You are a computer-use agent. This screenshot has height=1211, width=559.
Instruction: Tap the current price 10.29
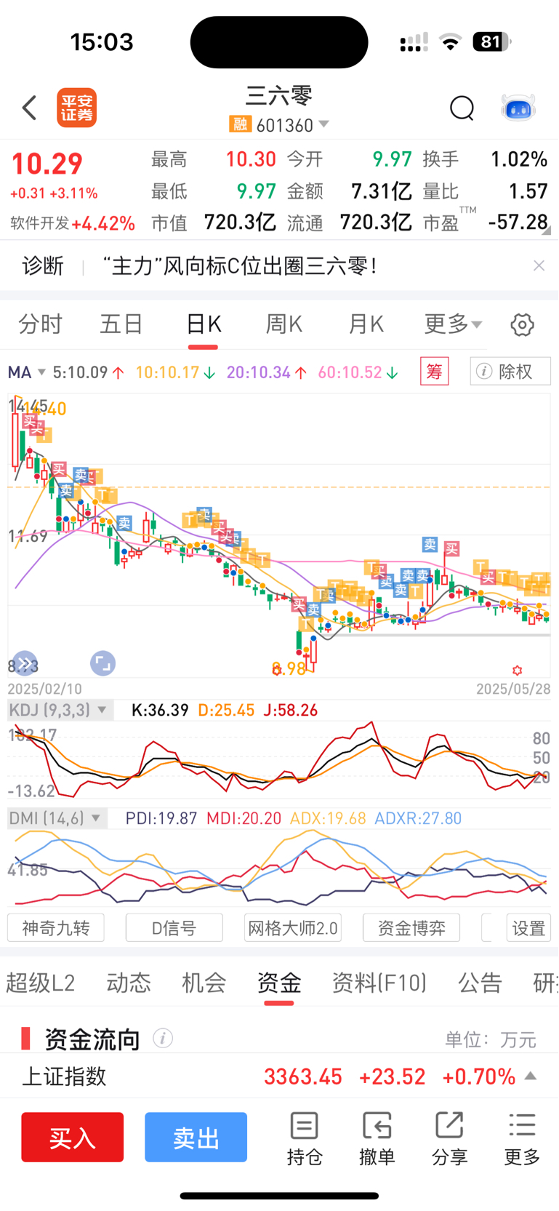47,164
